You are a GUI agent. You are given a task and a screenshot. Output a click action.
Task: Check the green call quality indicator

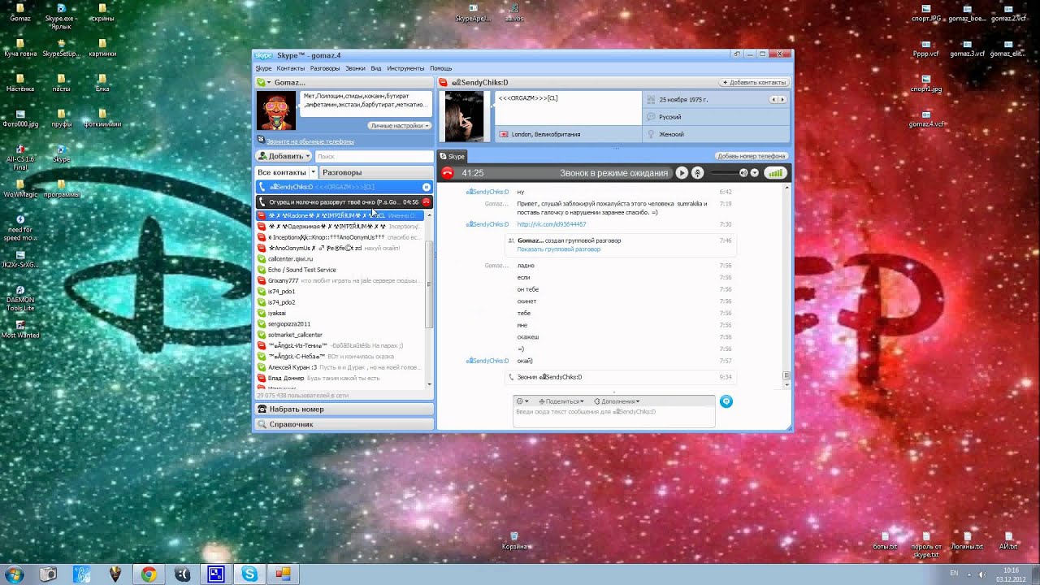pos(775,172)
